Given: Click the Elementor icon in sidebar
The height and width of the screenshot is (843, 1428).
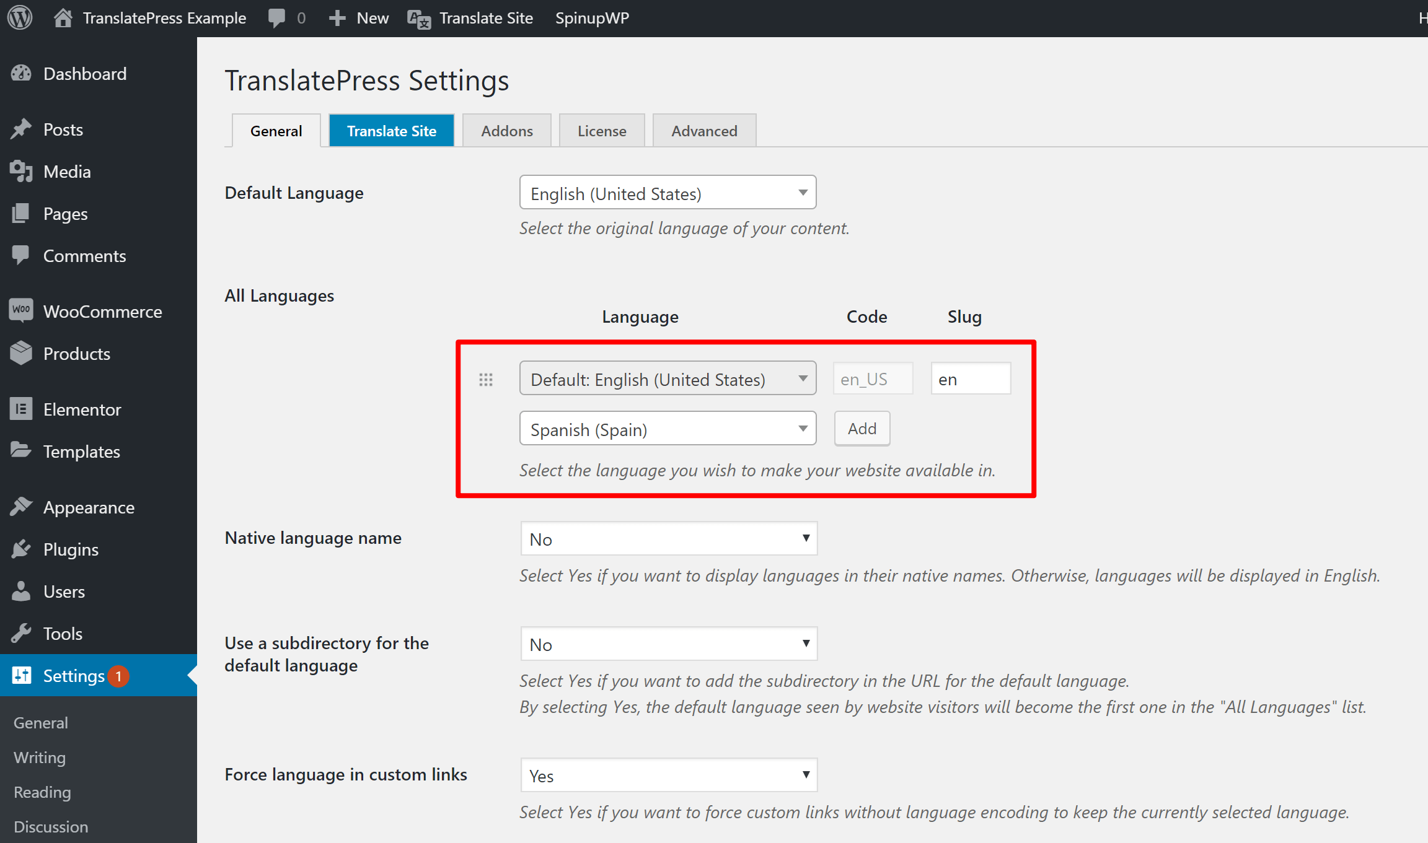Looking at the screenshot, I should click(x=21, y=409).
